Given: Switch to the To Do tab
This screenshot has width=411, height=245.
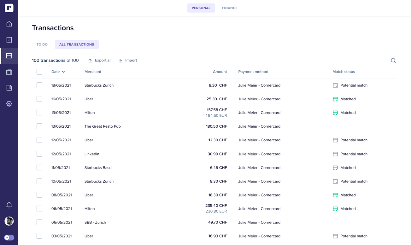Looking at the screenshot, I should [x=42, y=44].
